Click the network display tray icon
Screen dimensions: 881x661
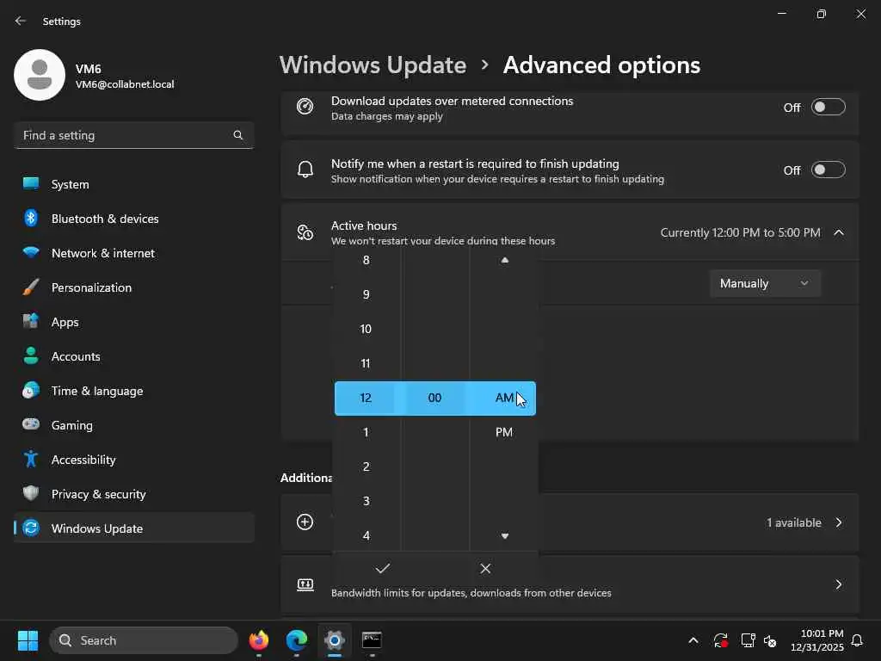[x=748, y=640]
